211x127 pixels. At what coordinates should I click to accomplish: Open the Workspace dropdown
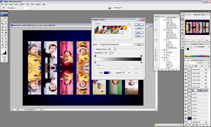click(x=118, y=8)
